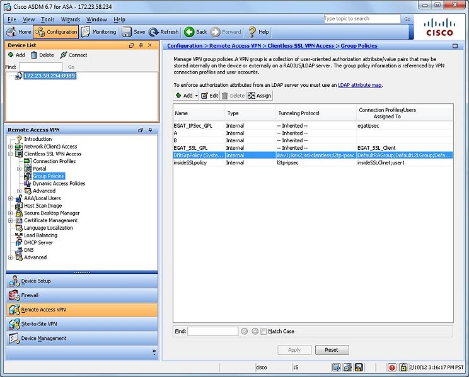Select the insideSSLpolicy row
The image size is (469, 377).
coord(313,163)
